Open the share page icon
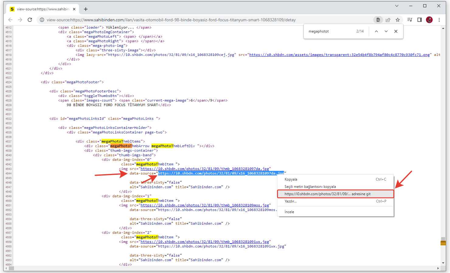Screen dimensions: 450x273 tap(388, 20)
